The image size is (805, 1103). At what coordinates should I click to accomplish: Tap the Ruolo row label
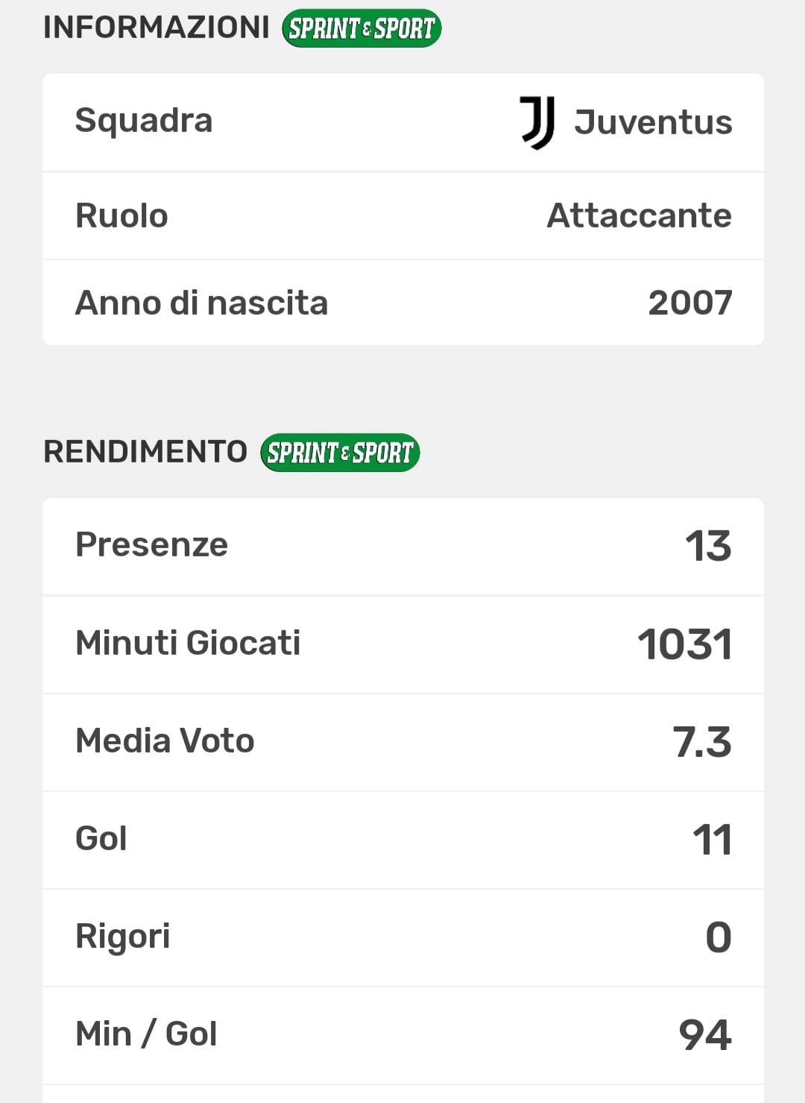point(121,216)
